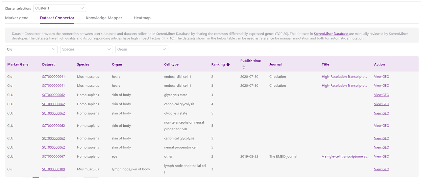Click View GEO for lymph node row
This screenshot has height=181, width=421.
pyautogui.click(x=382, y=169)
